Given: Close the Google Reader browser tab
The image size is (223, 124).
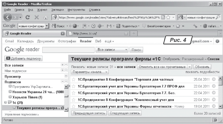Looking at the screenshot, I should point(63,33).
